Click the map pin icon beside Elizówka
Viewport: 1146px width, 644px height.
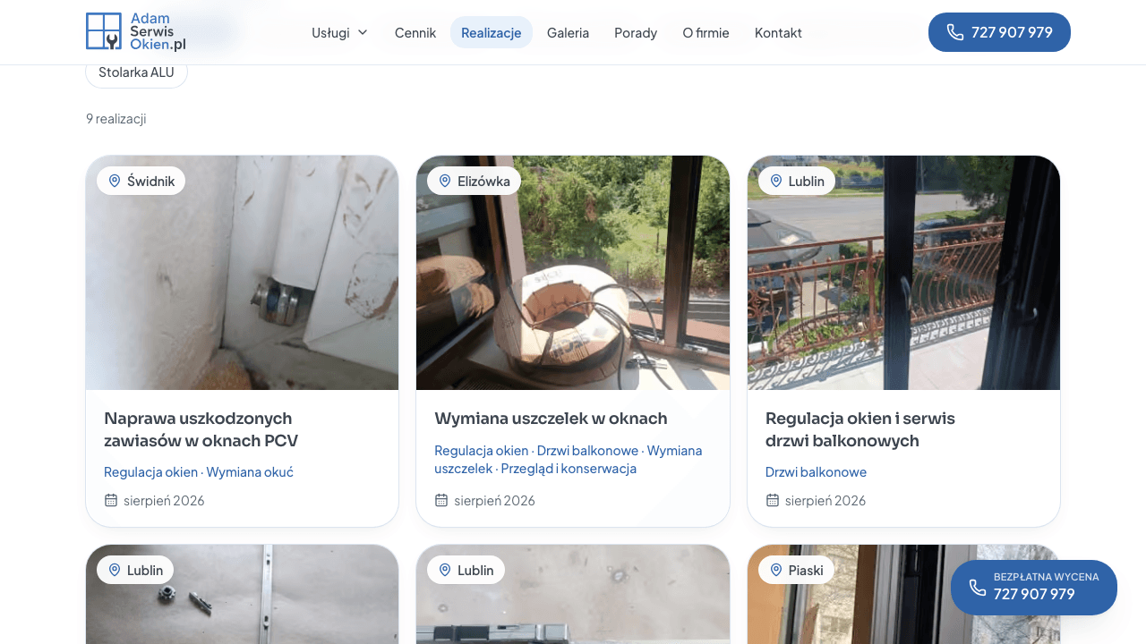(x=445, y=181)
